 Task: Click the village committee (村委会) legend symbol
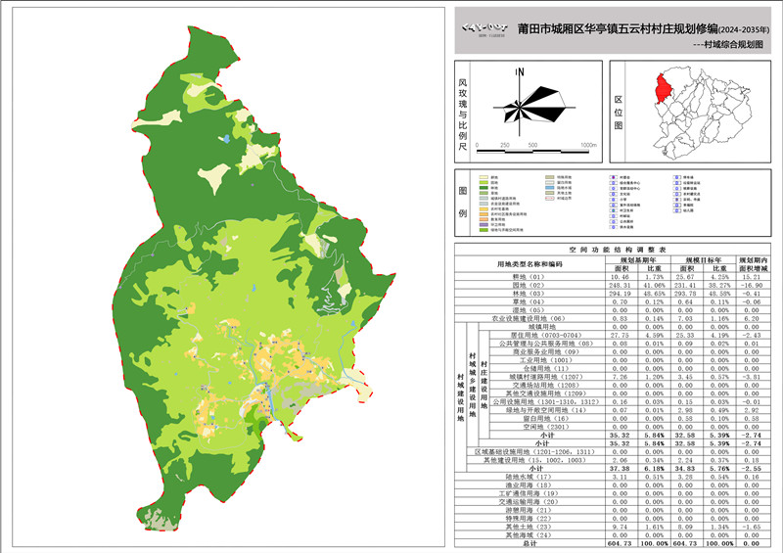(613, 176)
